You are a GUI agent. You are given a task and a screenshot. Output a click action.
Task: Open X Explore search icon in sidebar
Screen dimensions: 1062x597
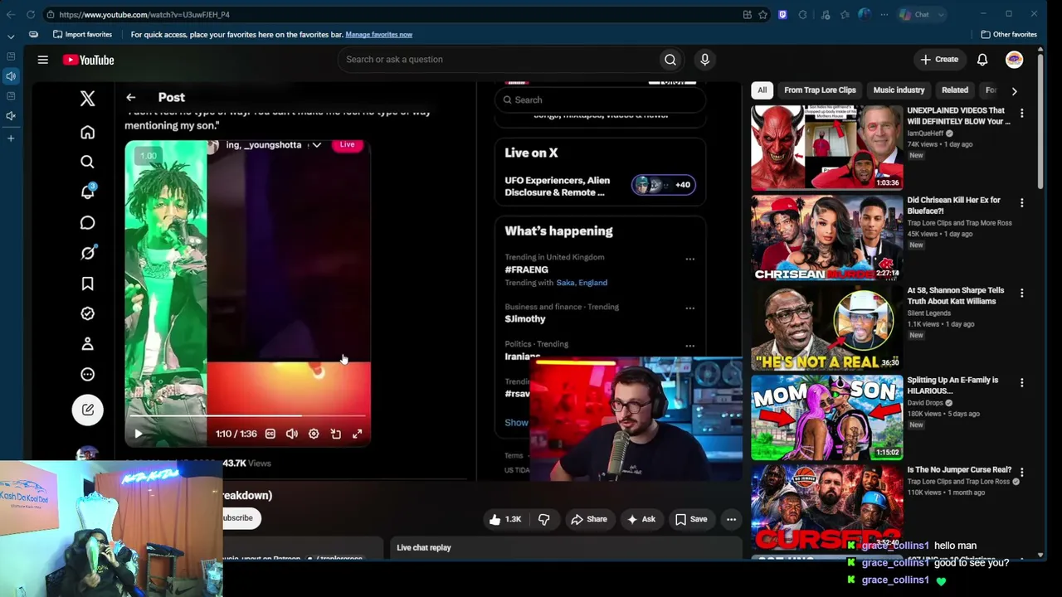coord(87,162)
